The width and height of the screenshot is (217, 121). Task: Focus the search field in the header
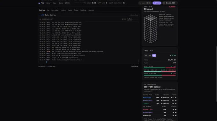pos(145,3)
